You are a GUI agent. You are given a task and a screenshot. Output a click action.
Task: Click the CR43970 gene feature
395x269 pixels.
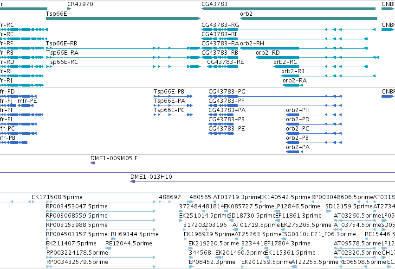pos(69,9)
